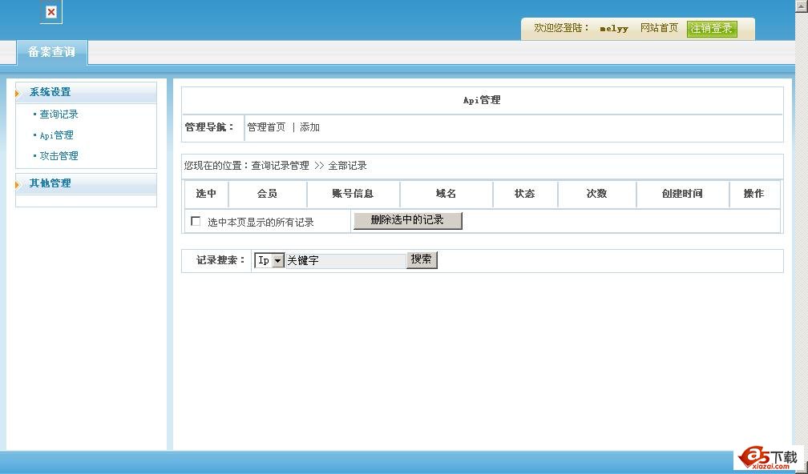Image resolution: width=808 pixels, height=474 pixels.
Task: Open 查询记录 in the sidebar
Action: tap(59, 114)
